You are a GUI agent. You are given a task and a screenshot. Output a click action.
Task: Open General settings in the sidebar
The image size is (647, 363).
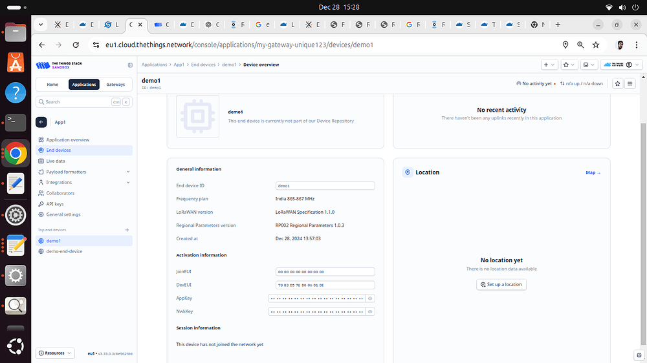coord(63,214)
